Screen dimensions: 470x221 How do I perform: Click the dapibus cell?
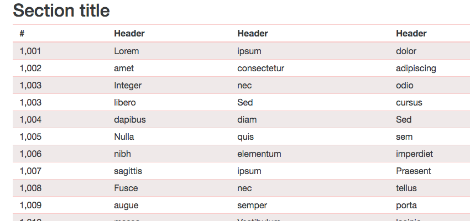[x=130, y=120]
